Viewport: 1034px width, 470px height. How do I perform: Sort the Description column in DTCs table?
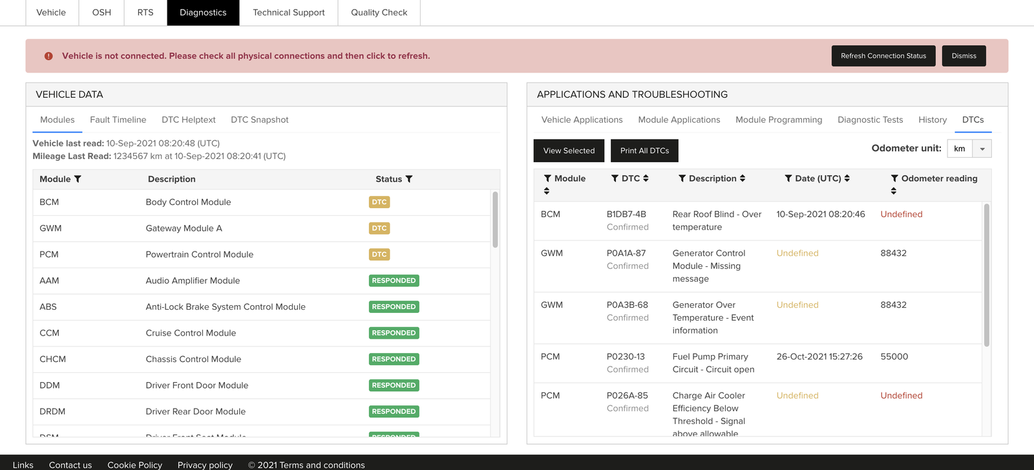(x=743, y=178)
